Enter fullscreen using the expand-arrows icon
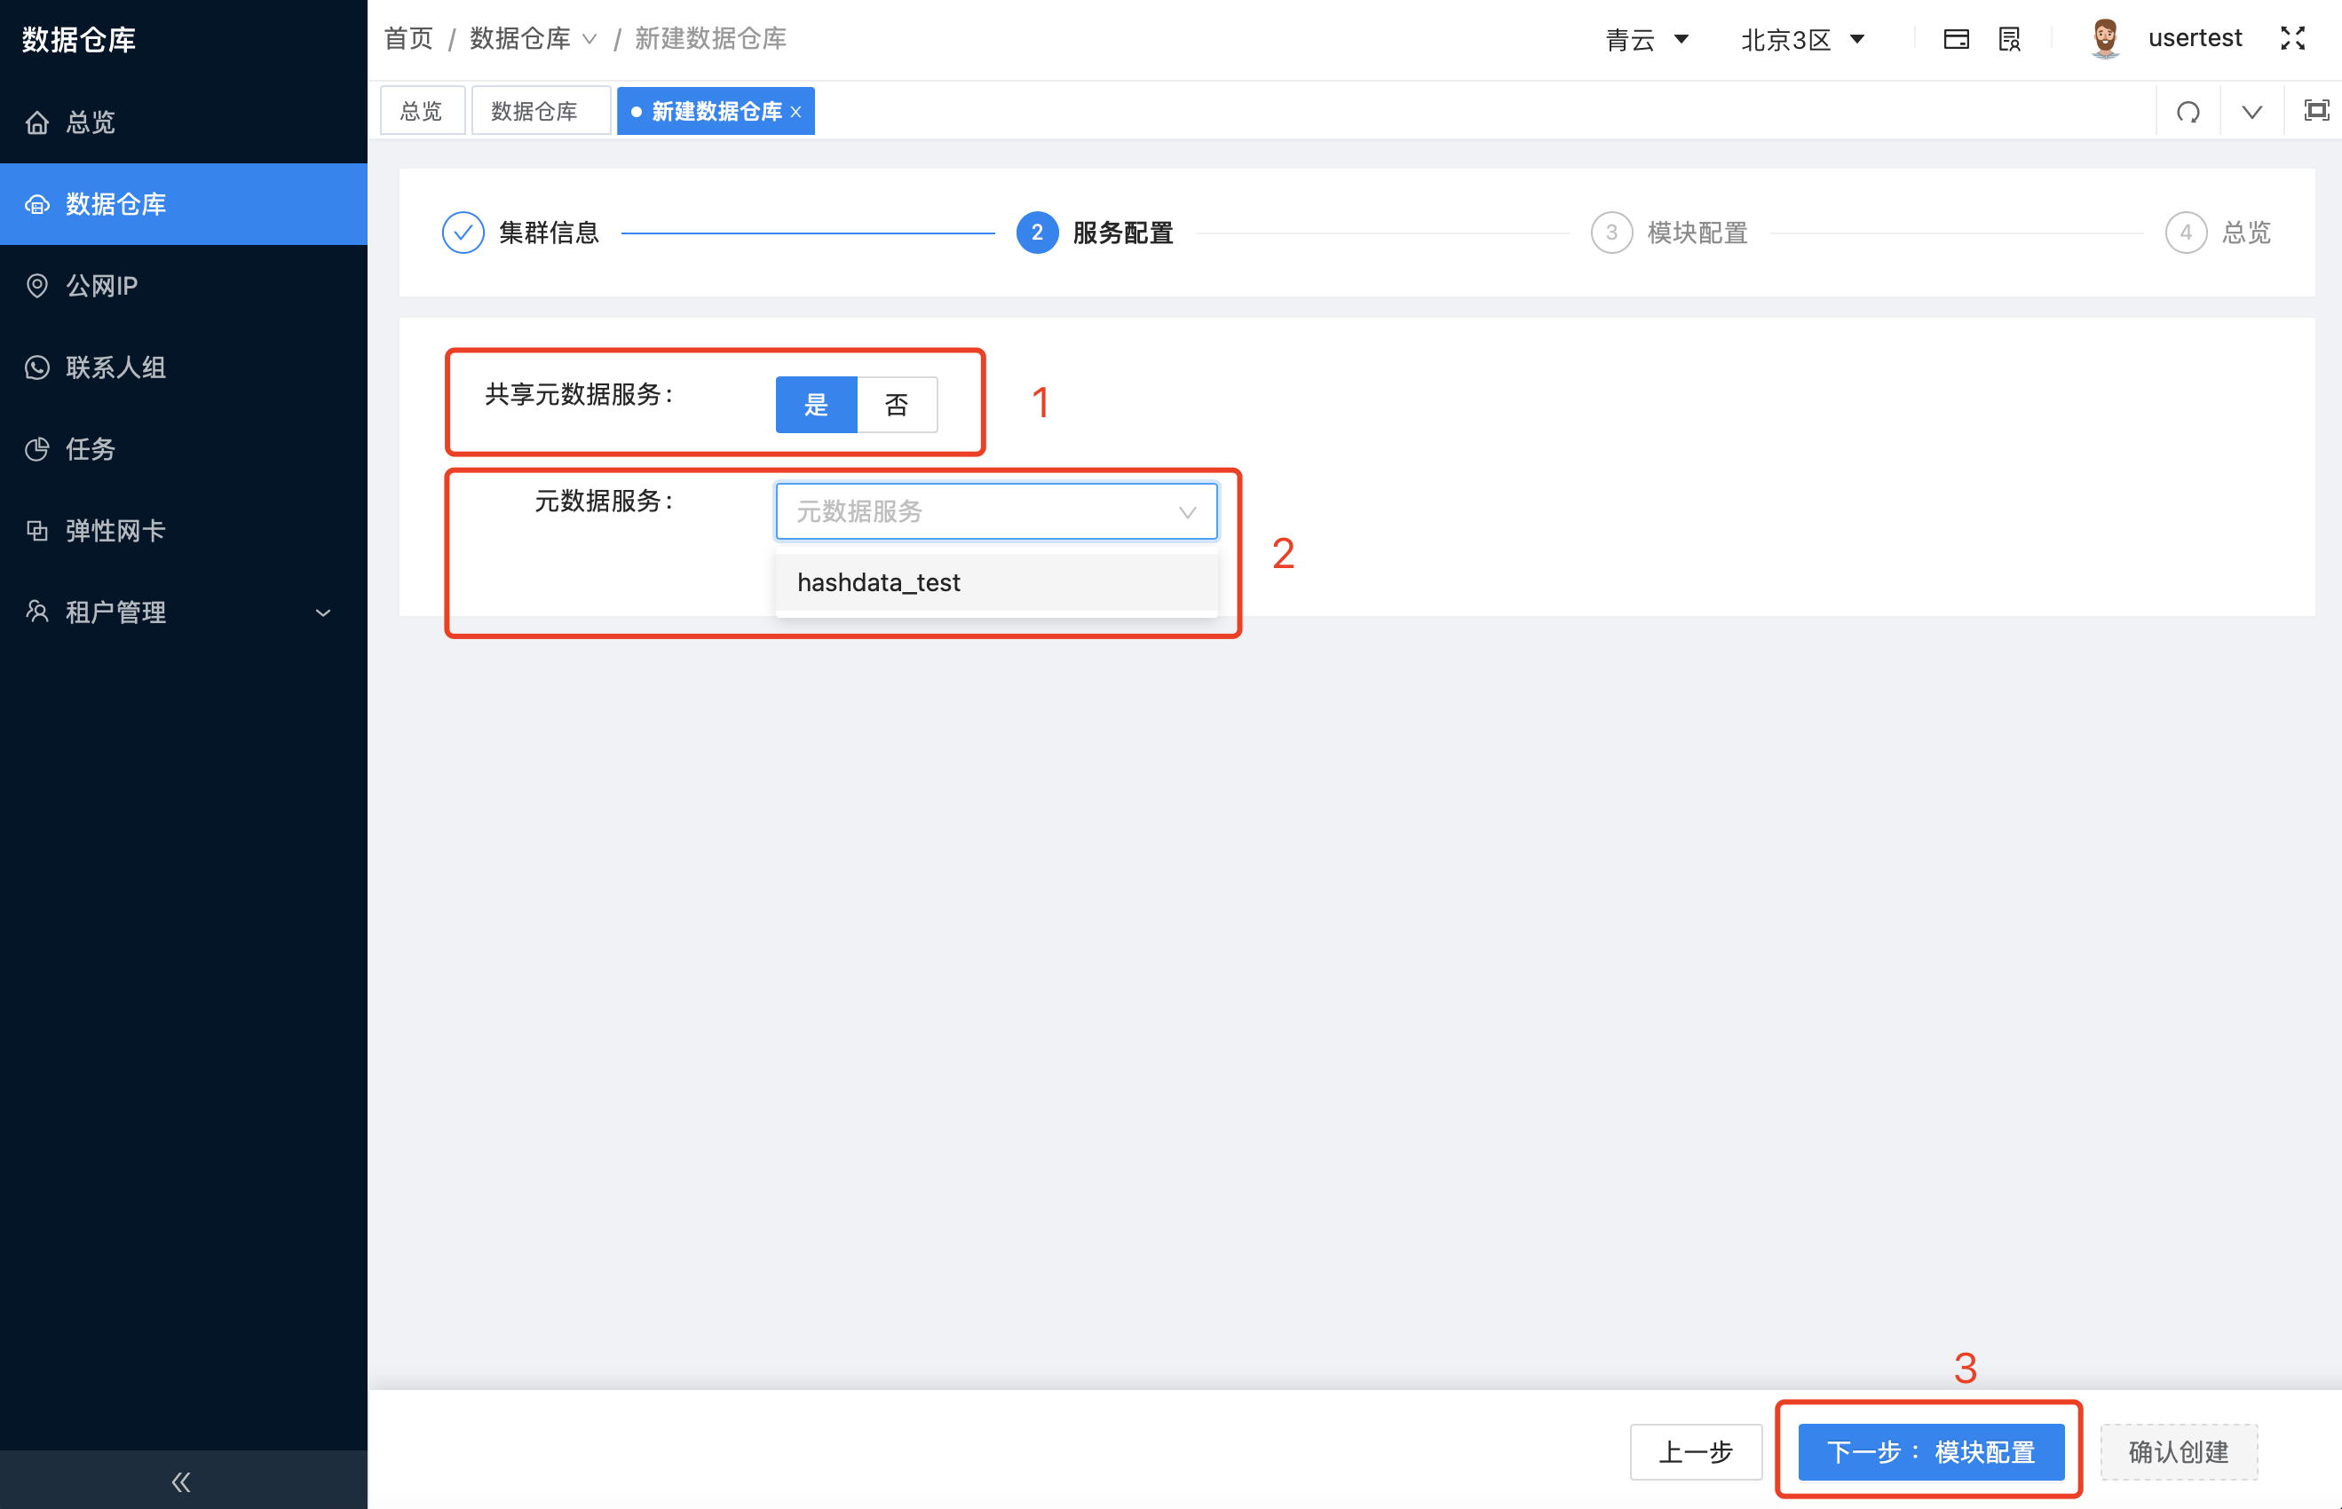This screenshot has width=2342, height=1509. coord(2293,38)
